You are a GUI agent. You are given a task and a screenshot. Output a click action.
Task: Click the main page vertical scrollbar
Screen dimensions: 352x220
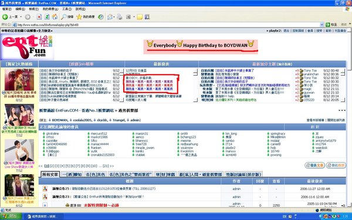(350, 117)
